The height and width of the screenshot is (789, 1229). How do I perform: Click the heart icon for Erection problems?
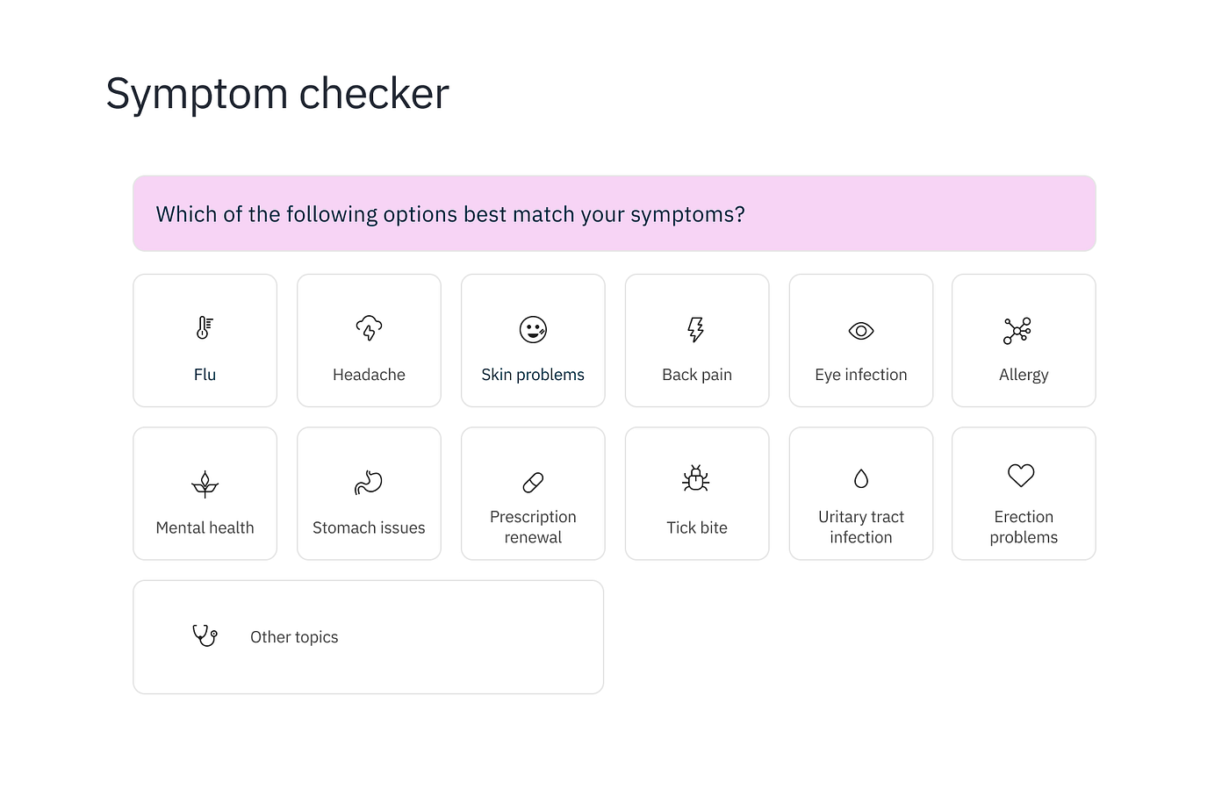point(1022,476)
